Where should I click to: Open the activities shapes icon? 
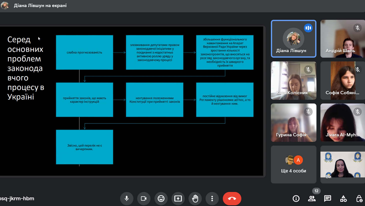tap(343, 199)
